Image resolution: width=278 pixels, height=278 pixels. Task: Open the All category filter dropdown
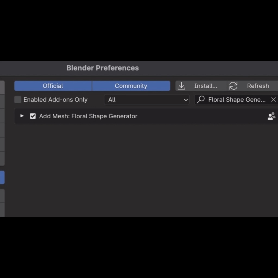tap(147, 100)
